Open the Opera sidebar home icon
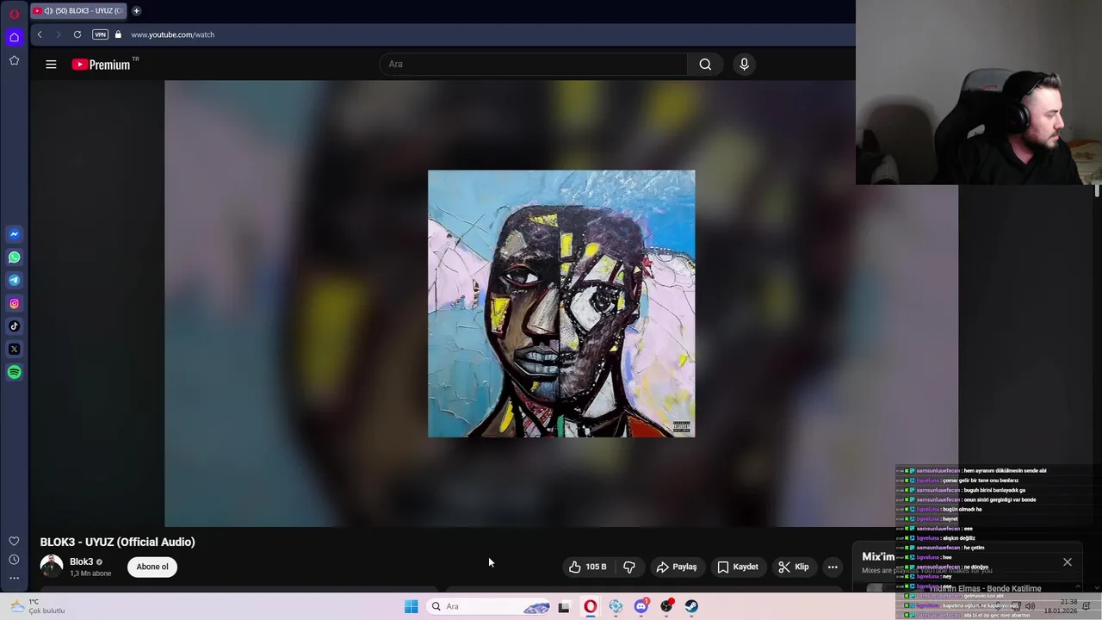This screenshot has height=620, width=1102. click(14, 37)
